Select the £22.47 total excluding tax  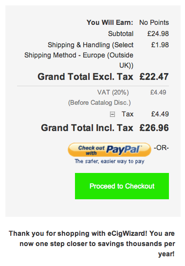tap(154, 76)
